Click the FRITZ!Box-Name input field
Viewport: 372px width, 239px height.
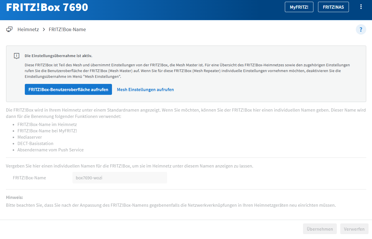pyautogui.click(x=120, y=178)
